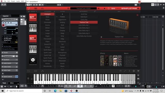Viewport: 165px width, 93px height.
Task: Start playback with the SampleTank play button
Action: 104,9
